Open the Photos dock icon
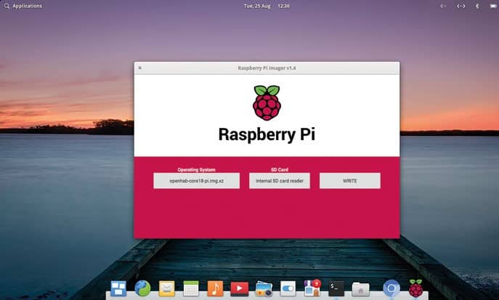The width and height of the screenshot is (499, 300). 264,288
